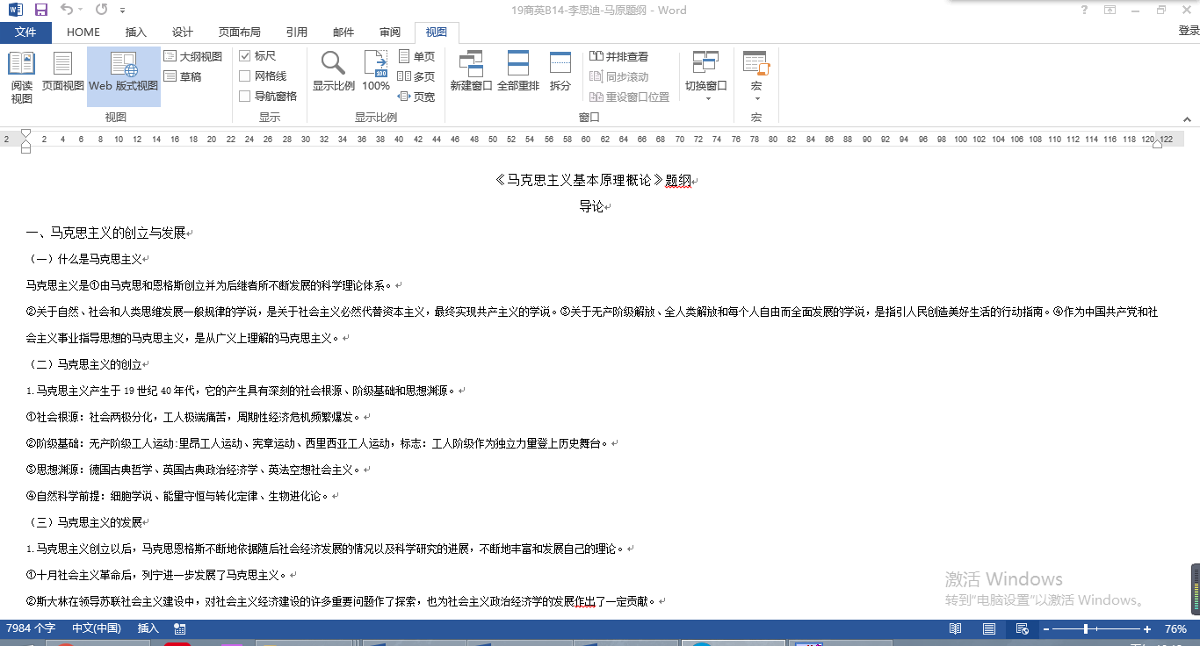Set zoom to 100%
Viewport: 1200px width, 646px height.
tap(376, 76)
